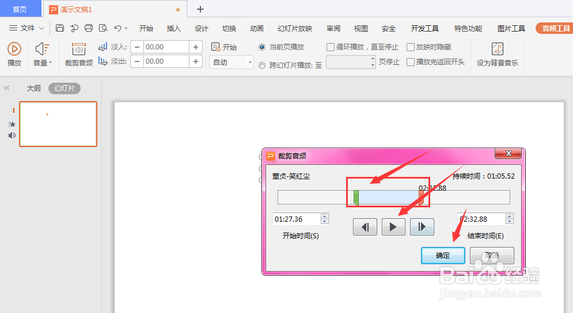Open the start mode 'Auto' dropdown
The image size is (573, 313).
232,62
